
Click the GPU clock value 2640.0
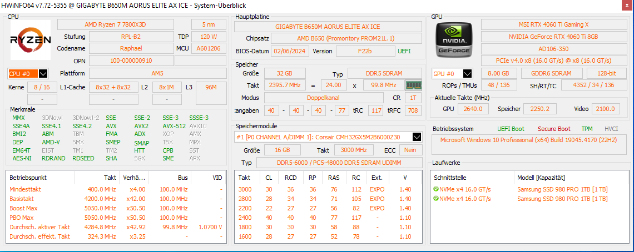pos(472,109)
